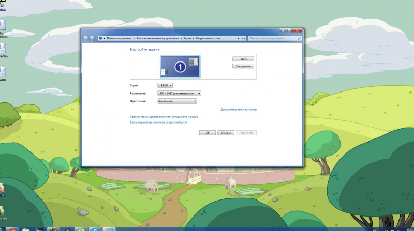This screenshot has height=231, width=414.
Task: Click Все элементы панели управления breadcrumb
Action: pyautogui.click(x=157, y=38)
